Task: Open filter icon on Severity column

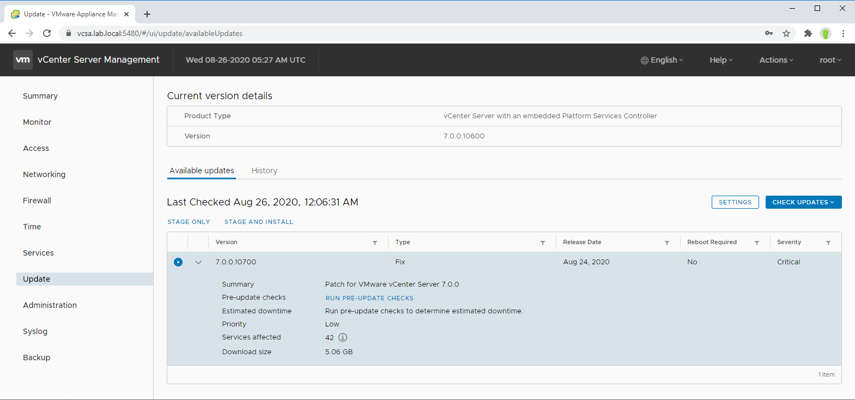Action: click(828, 243)
